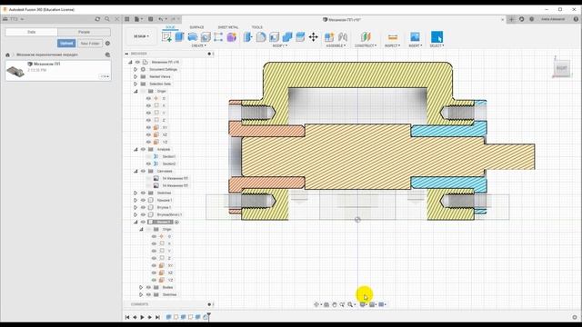Click the New Folder button
The height and width of the screenshot is (327, 582).
click(x=90, y=44)
